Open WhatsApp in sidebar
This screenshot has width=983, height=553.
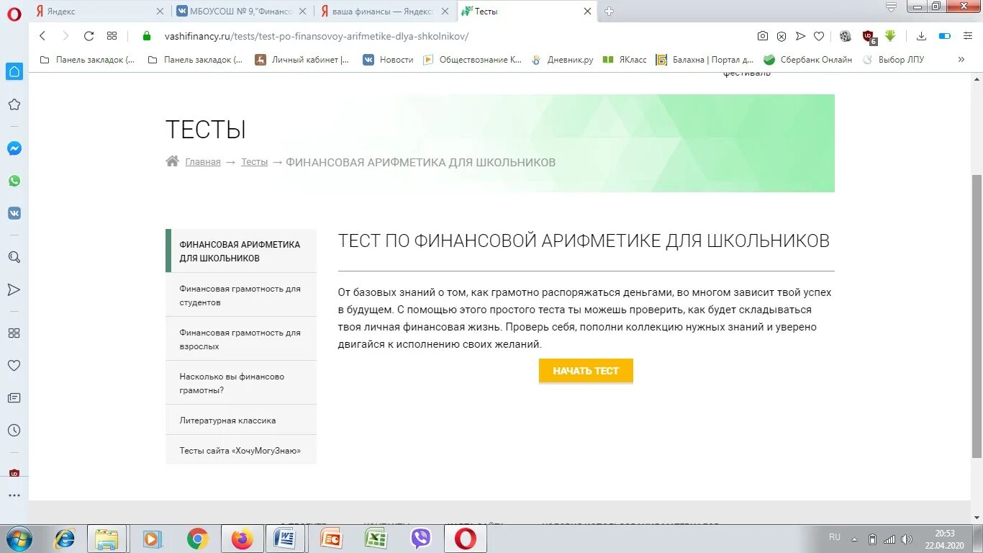click(14, 181)
